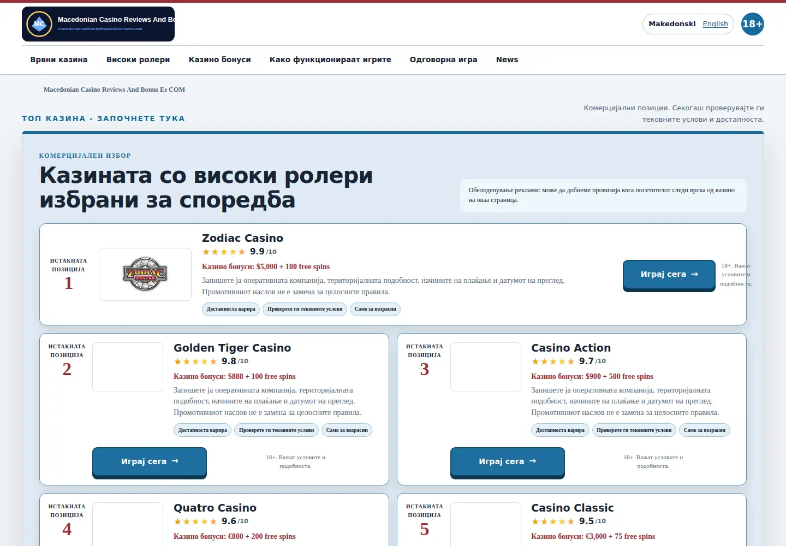Click the position number 5 badge
The width and height of the screenshot is (786, 546).
(x=425, y=529)
